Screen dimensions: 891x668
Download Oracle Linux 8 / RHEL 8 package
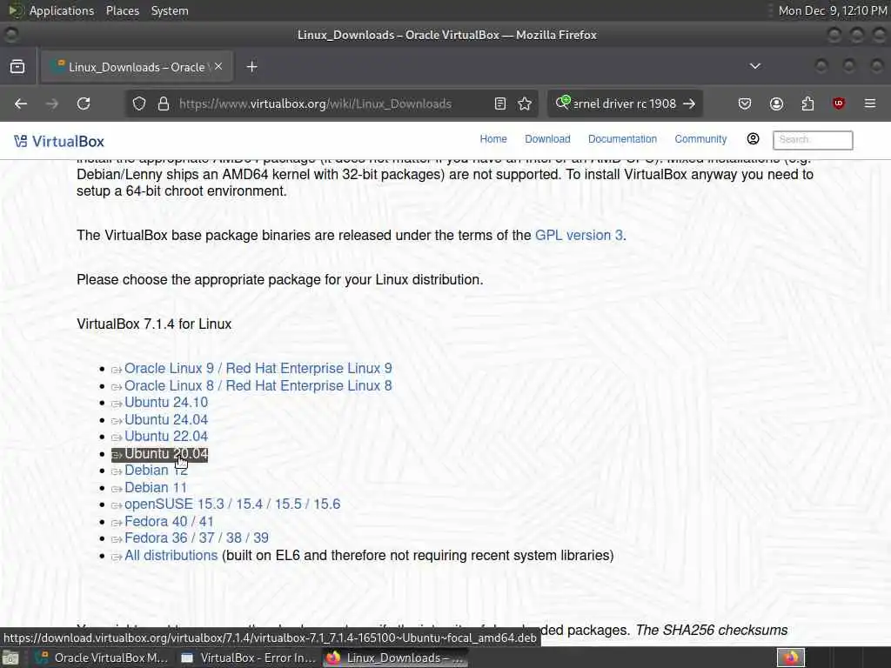click(x=258, y=385)
